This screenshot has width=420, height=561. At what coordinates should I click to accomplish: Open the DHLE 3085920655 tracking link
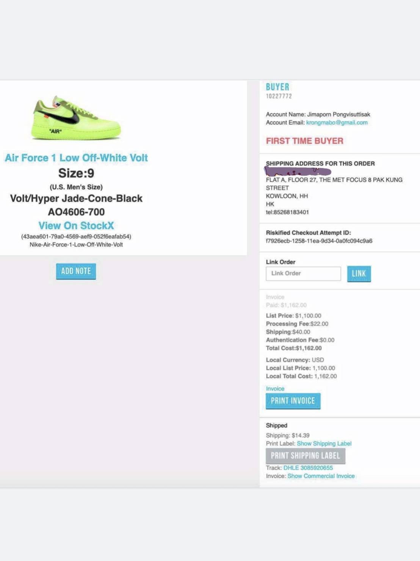click(x=308, y=468)
